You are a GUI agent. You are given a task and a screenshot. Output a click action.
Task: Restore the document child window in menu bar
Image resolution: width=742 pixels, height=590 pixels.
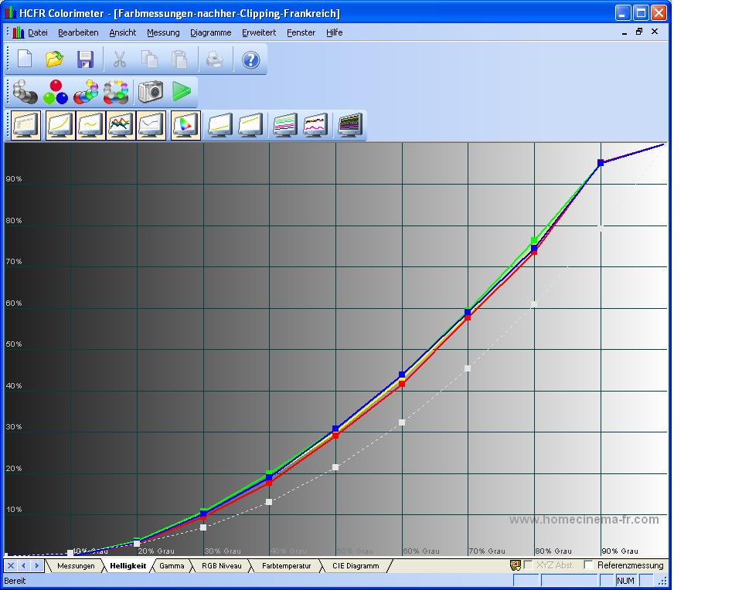[x=639, y=32]
